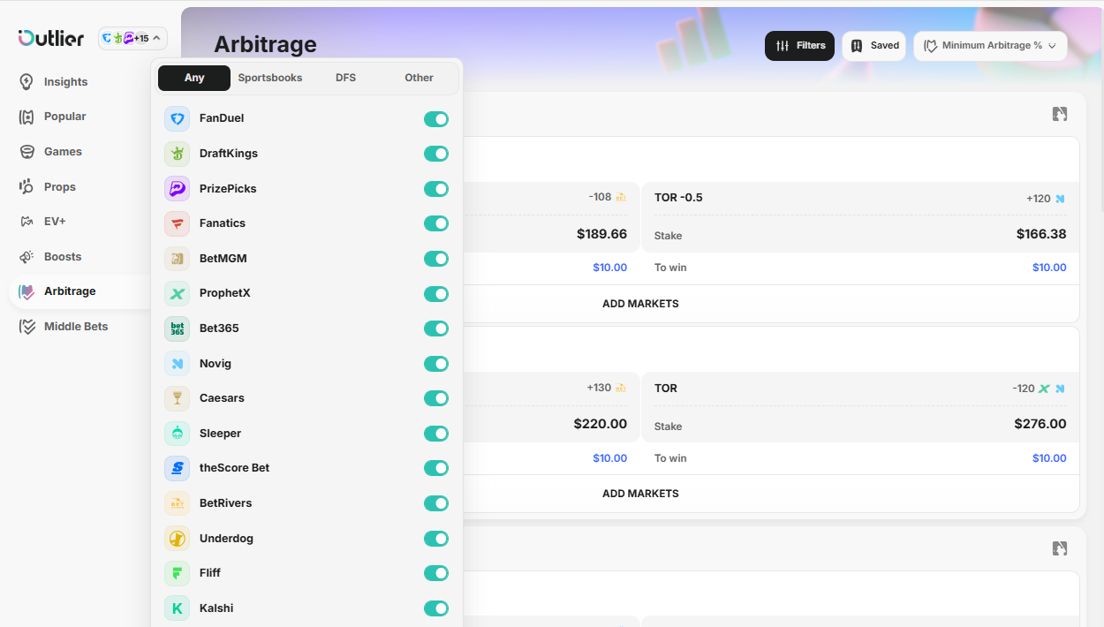The width and height of the screenshot is (1104, 627).
Task: Switch to the Sportsbooks tab
Action: click(x=270, y=78)
